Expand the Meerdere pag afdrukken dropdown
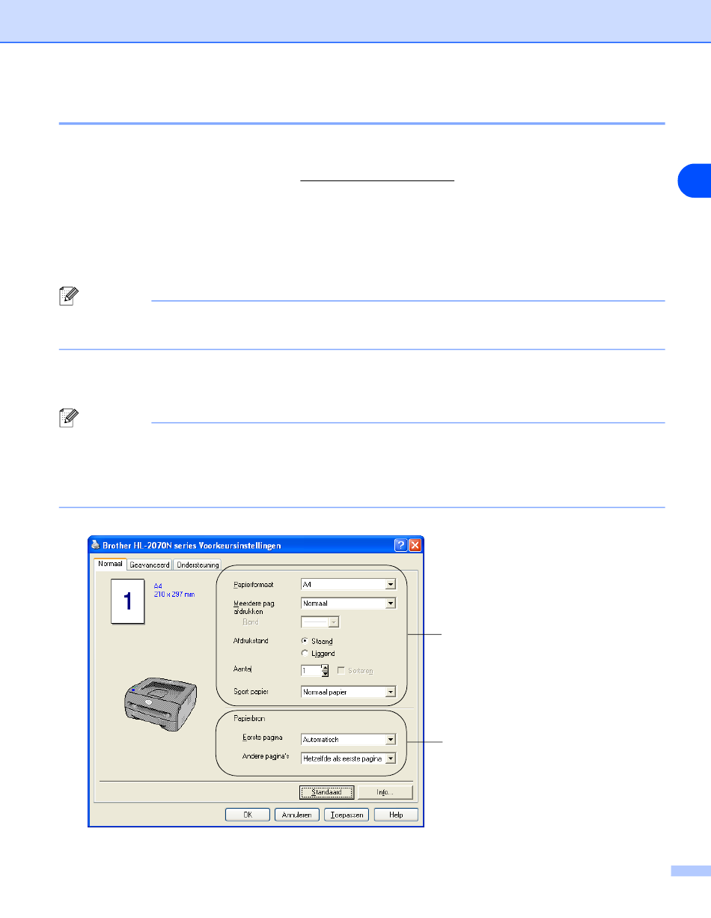The width and height of the screenshot is (711, 918). tap(390, 603)
